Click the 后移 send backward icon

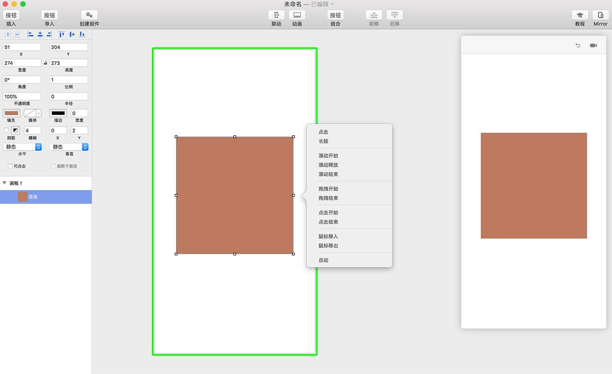click(x=395, y=16)
